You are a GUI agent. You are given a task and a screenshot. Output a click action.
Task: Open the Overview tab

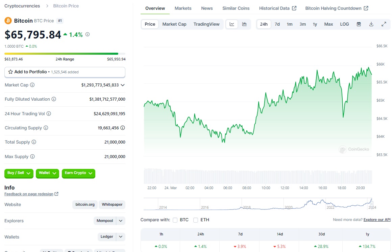point(155,8)
